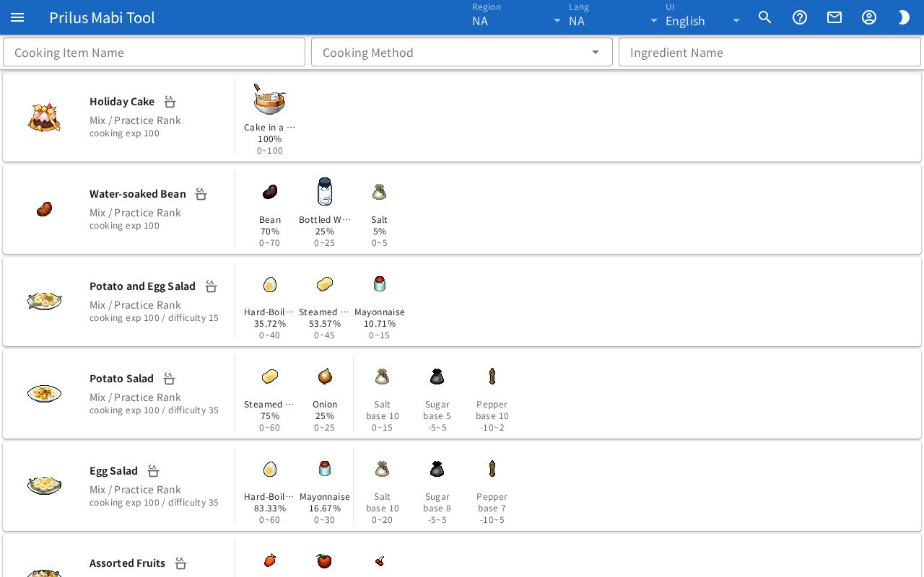Image resolution: width=924 pixels, height=577 pixels.
Task: Select Mayonnaise icon in Potato and Egg Salad
Action: pyautogui.click(x=380, y=284)
